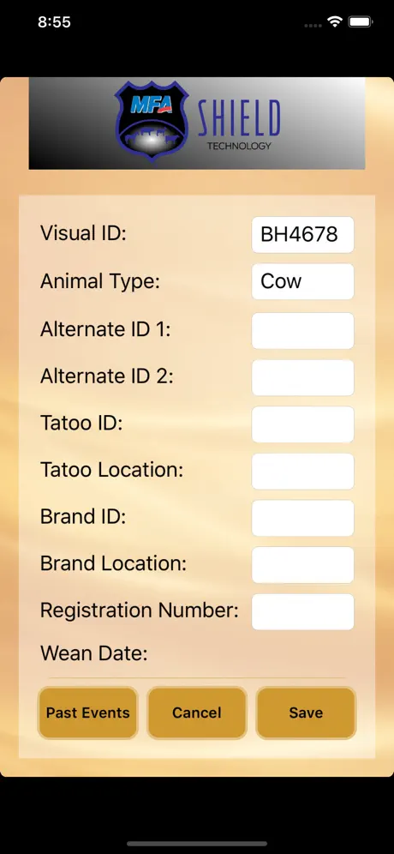Tap the home indicator bar at bottom
394x854 pixels.
pos(197,844)
